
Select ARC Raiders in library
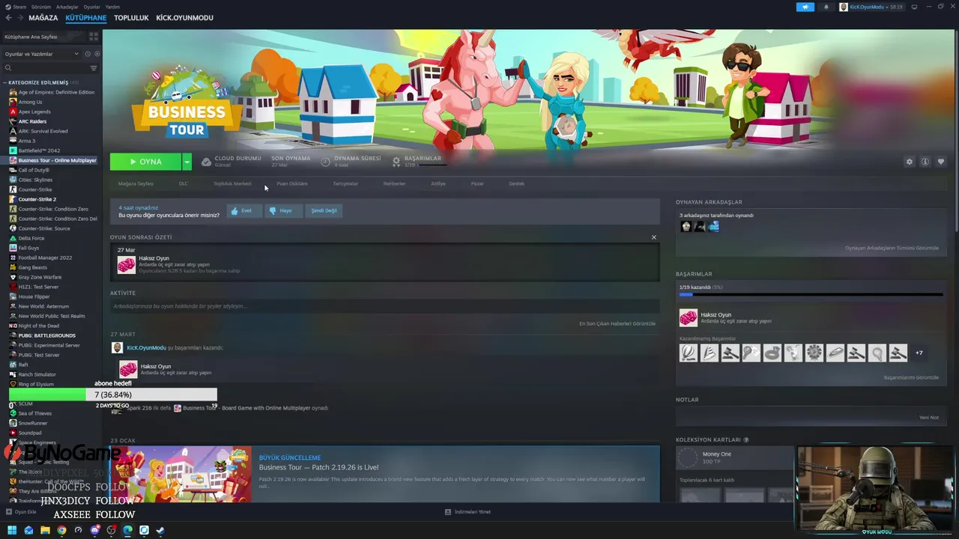32,121
